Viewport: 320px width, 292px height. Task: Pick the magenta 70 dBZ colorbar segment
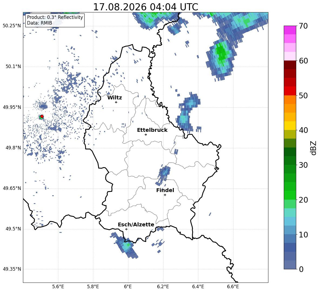290,30
